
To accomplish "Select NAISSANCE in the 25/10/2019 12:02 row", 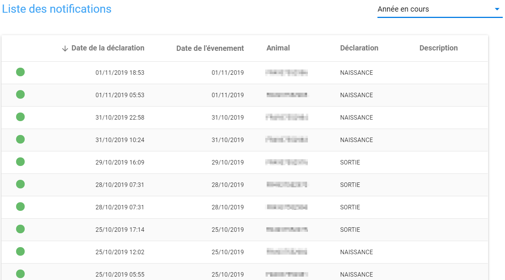I will pyautogui.click(x=356, y=252).
